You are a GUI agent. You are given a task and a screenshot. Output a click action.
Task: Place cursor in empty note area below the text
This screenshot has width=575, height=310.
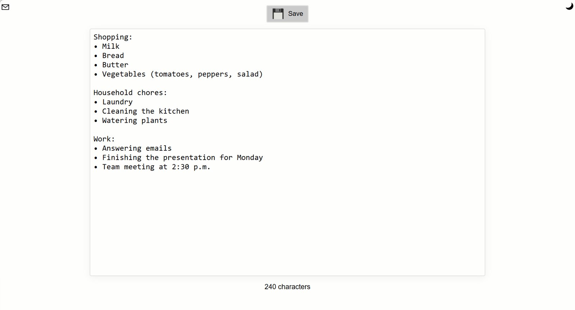point(287,222)
